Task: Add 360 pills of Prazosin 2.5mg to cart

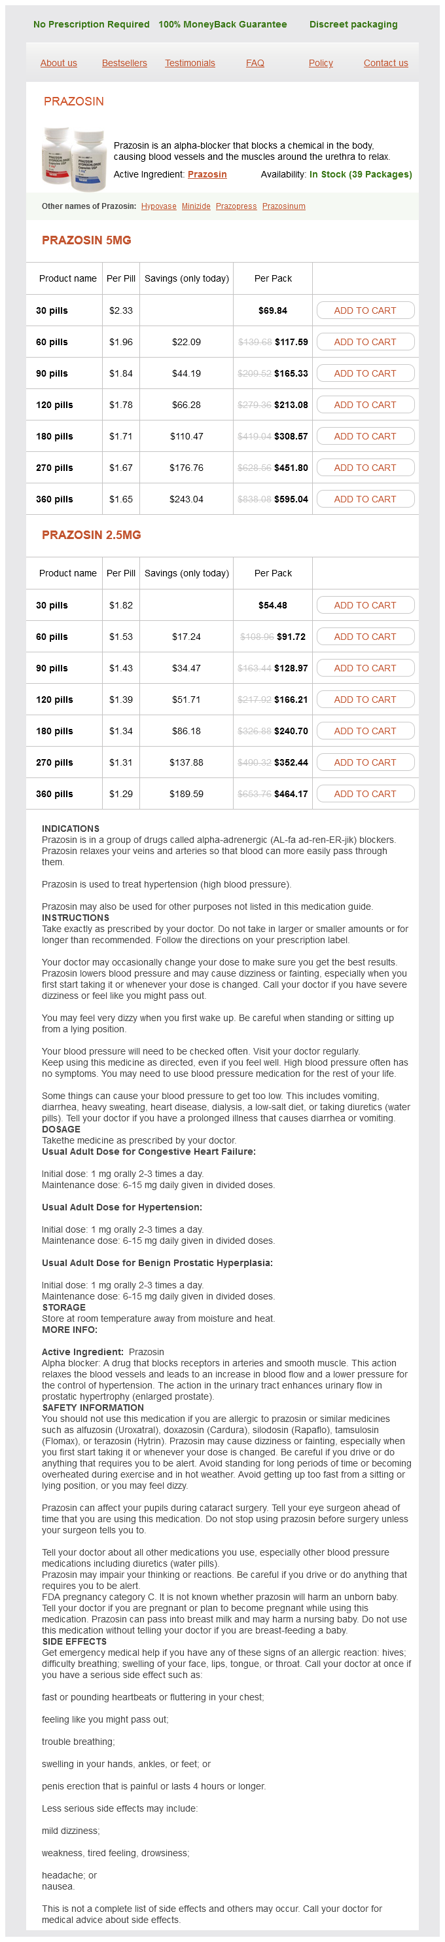Action: point(365,794)
